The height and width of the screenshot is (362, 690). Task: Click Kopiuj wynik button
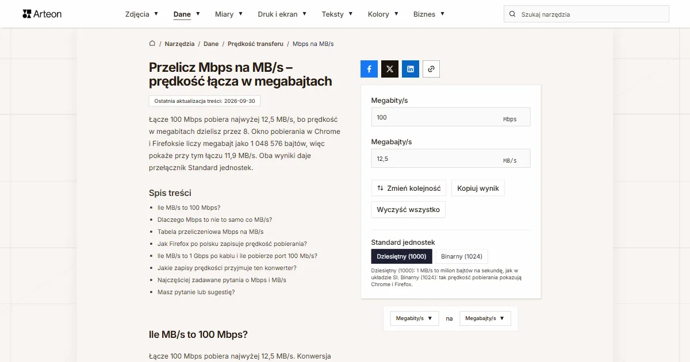pyautogui.click(x=478, y=188)
